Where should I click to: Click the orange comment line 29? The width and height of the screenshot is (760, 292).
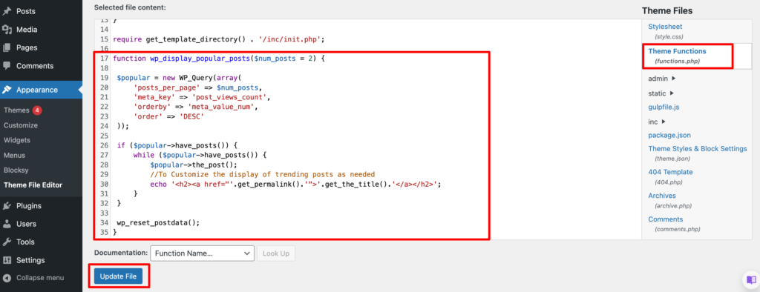pos(263,174)
